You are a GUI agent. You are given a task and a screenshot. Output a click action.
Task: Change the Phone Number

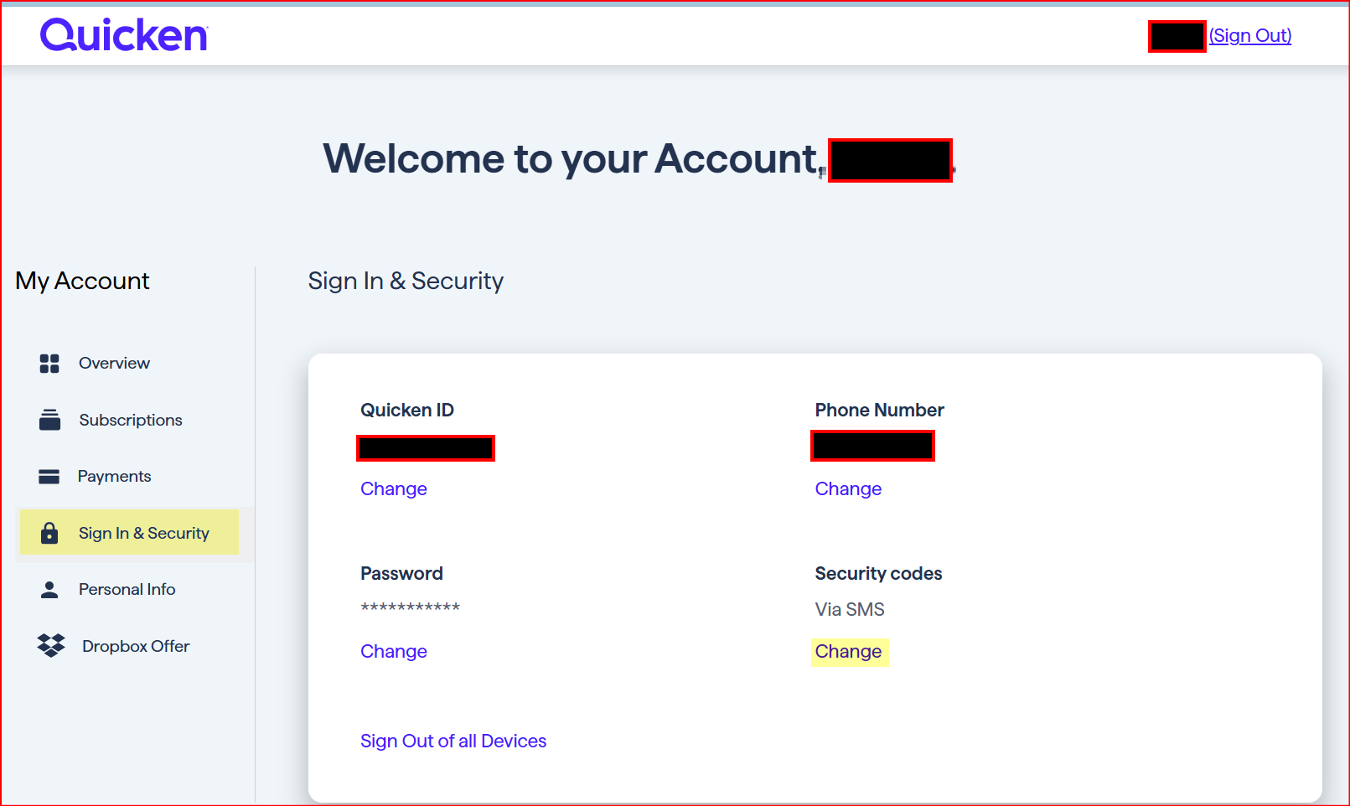pyautogui.click(x=848, y=488)
